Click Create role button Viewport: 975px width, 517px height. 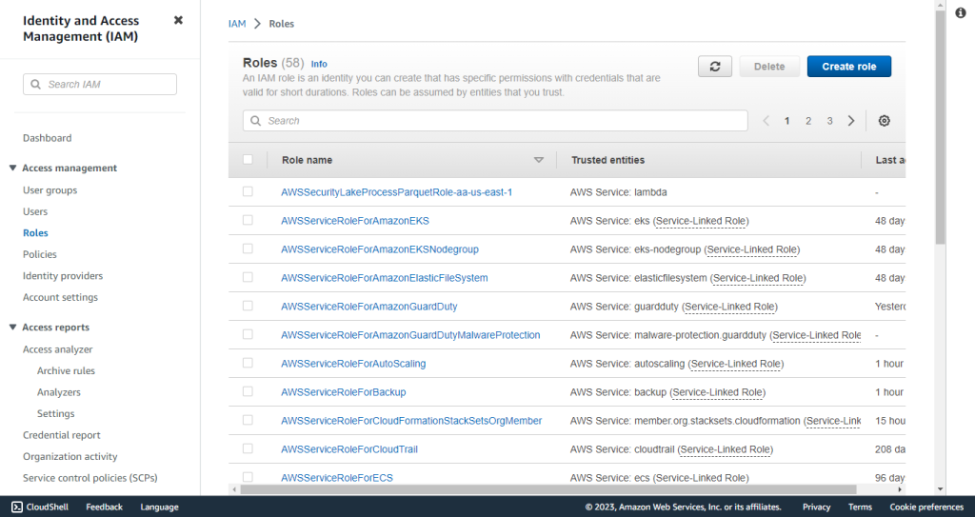point(848,67)
